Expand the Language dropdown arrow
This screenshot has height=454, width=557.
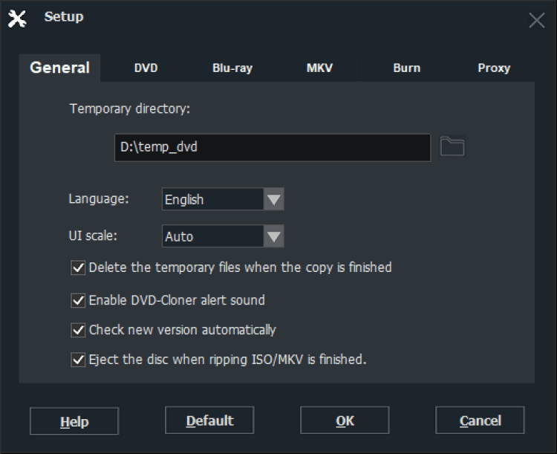[274, 199]
